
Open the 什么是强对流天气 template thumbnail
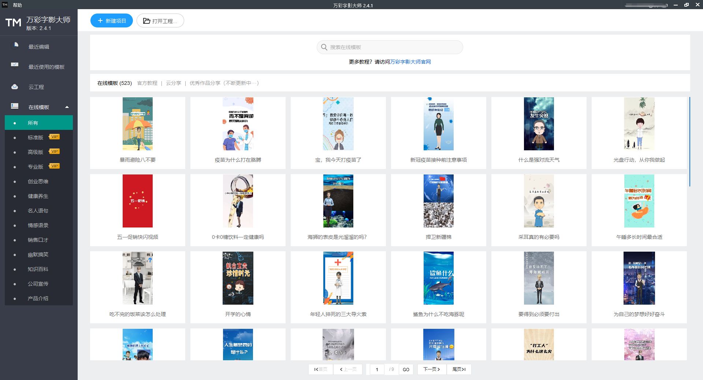[539, 124]
